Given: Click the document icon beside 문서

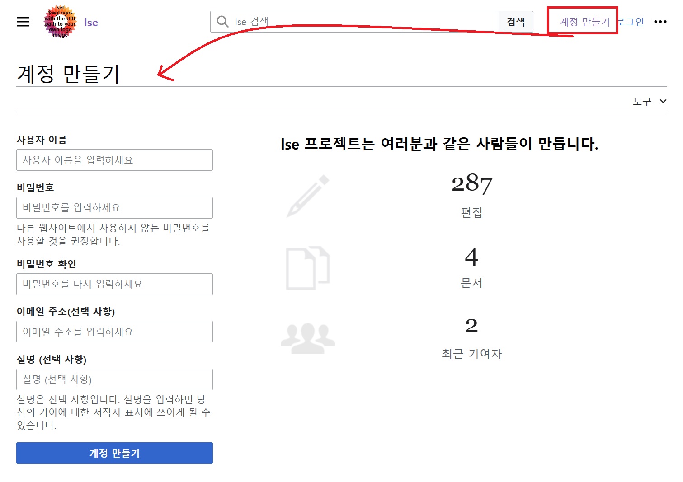Looking at the screenshot, I should tap(308, 268).
